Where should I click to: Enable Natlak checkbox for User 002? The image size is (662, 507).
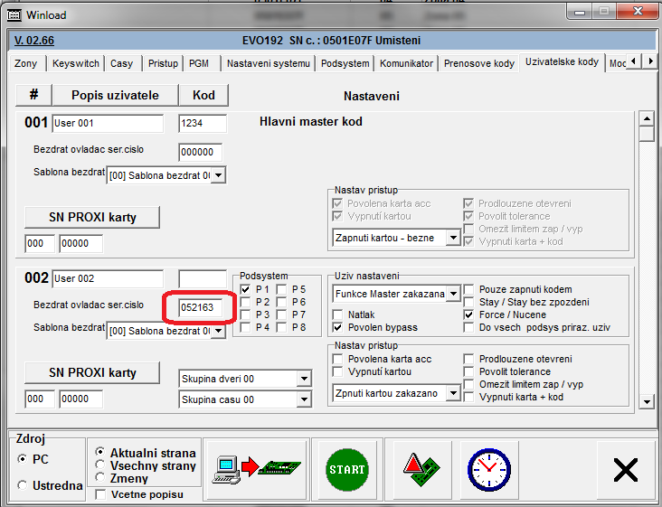[x=339, y=315]
